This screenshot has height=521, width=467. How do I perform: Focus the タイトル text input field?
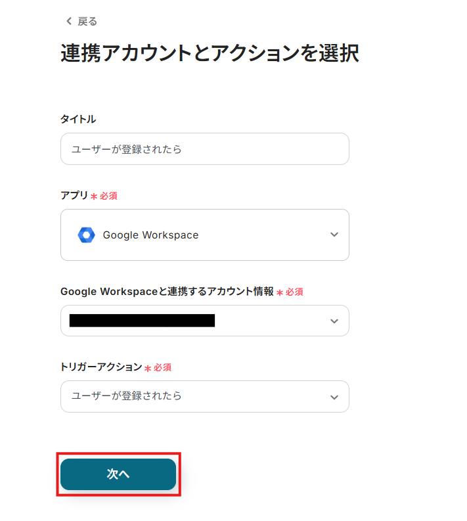pos(204,149)
